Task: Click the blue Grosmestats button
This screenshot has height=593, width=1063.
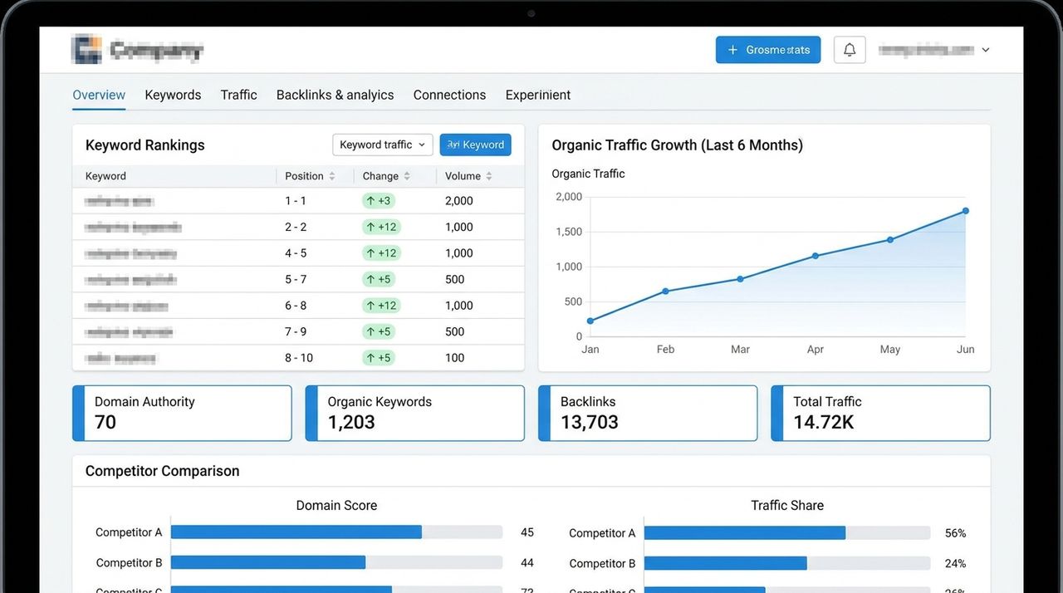Action: [x=768, y=50]
